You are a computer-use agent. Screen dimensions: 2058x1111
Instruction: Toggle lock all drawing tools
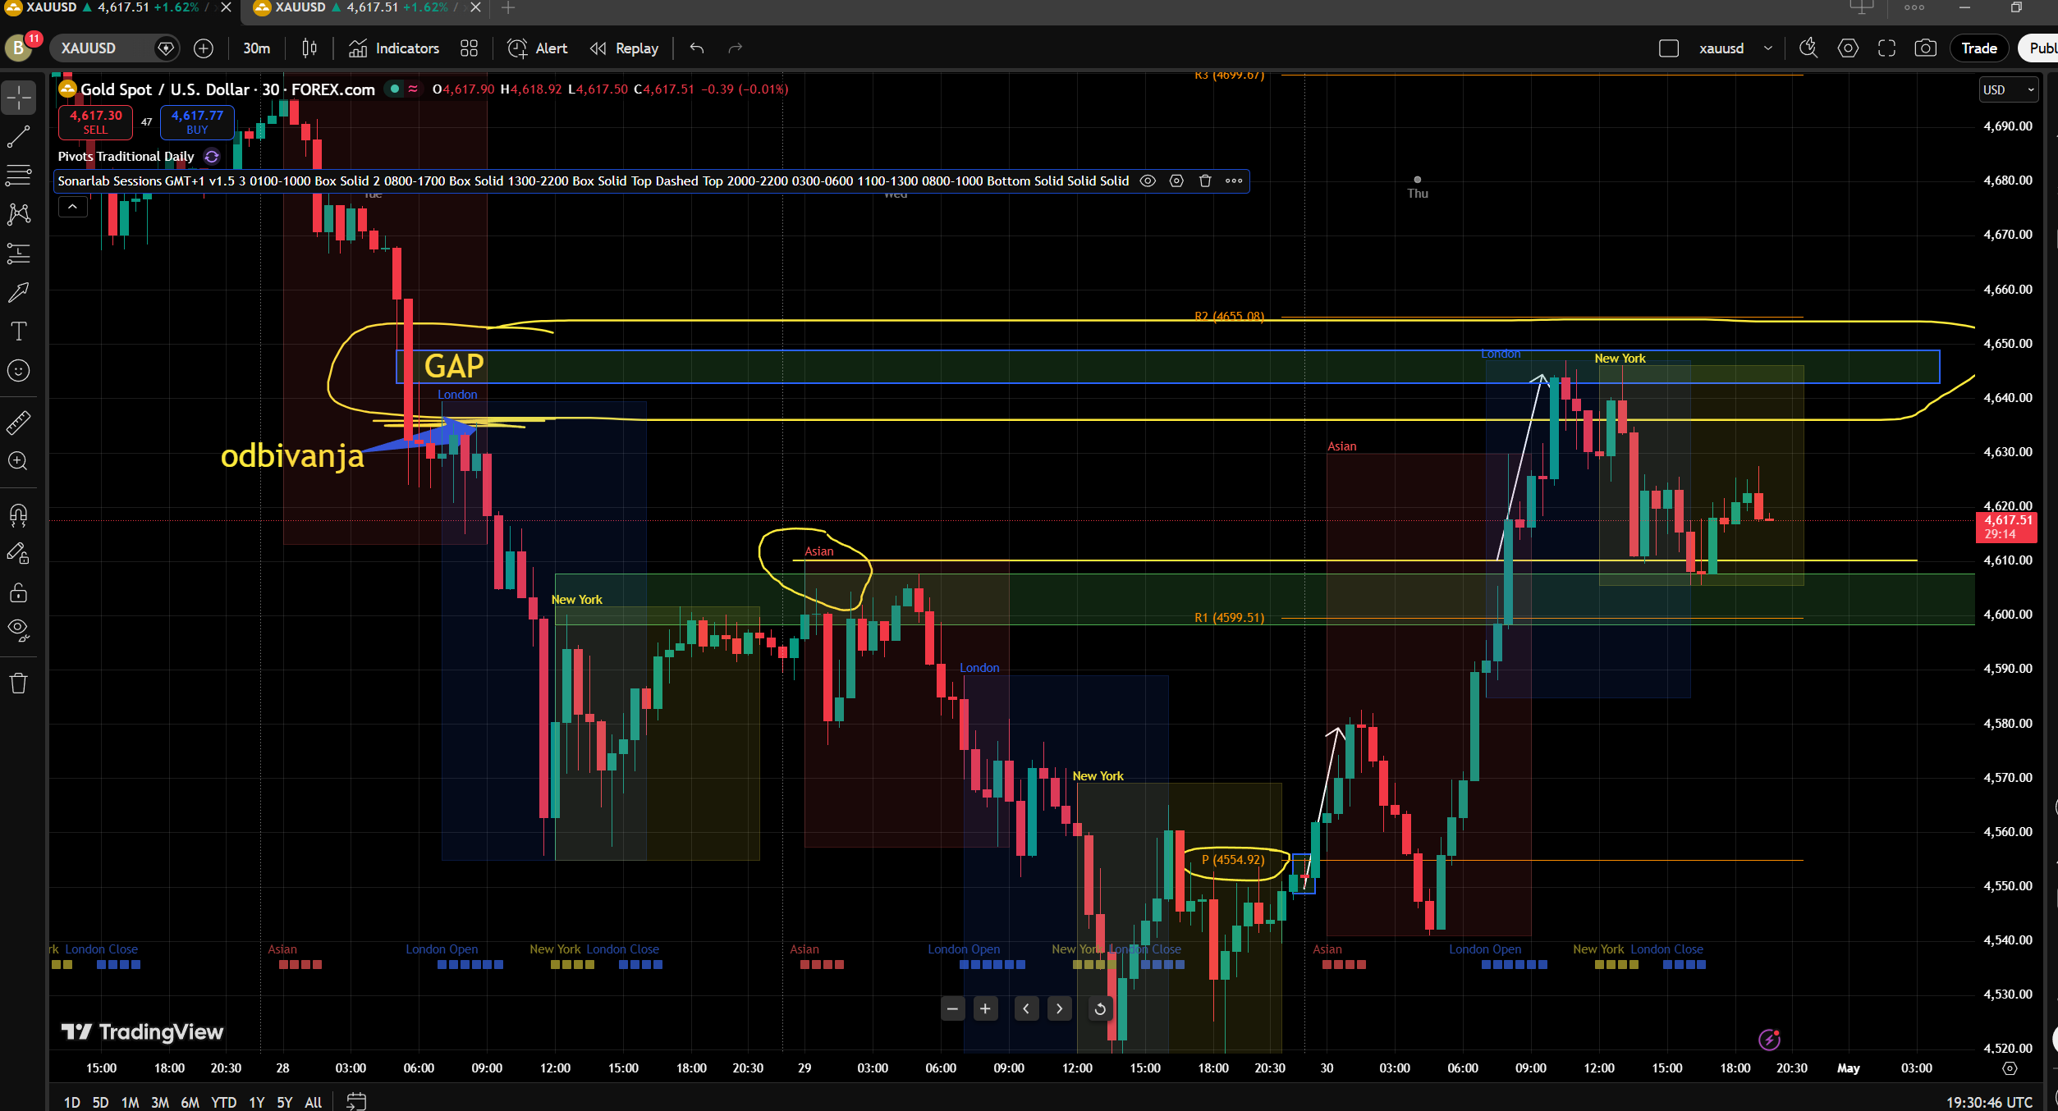18,592
